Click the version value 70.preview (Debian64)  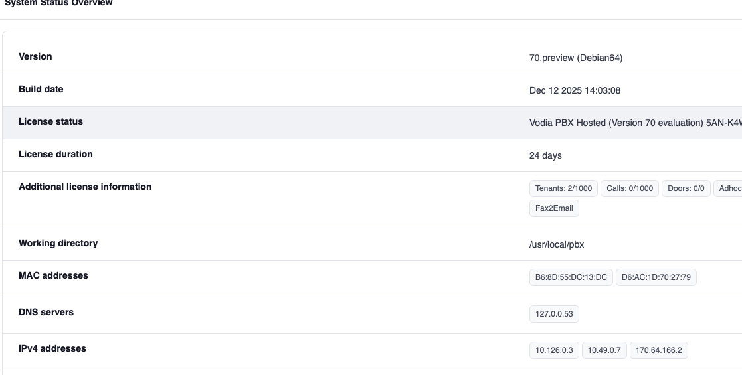(576, 58)
